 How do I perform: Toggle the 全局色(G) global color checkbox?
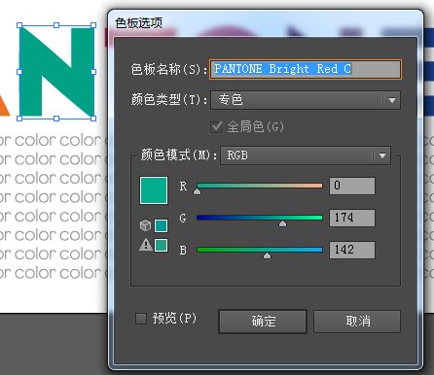click(216, 126)
